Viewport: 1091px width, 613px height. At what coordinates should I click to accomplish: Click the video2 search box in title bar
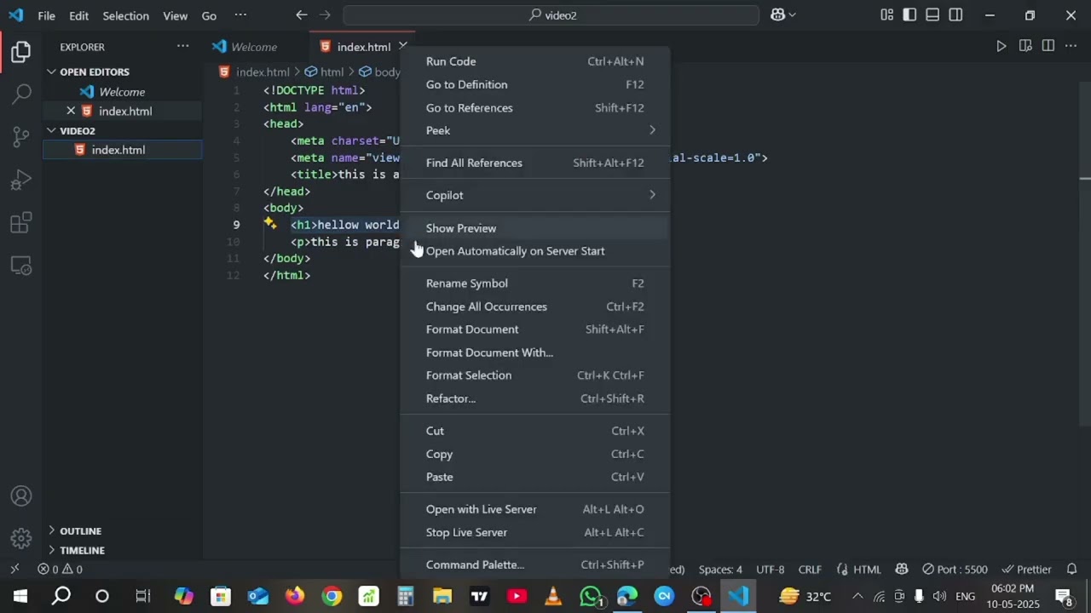[551, 15]
